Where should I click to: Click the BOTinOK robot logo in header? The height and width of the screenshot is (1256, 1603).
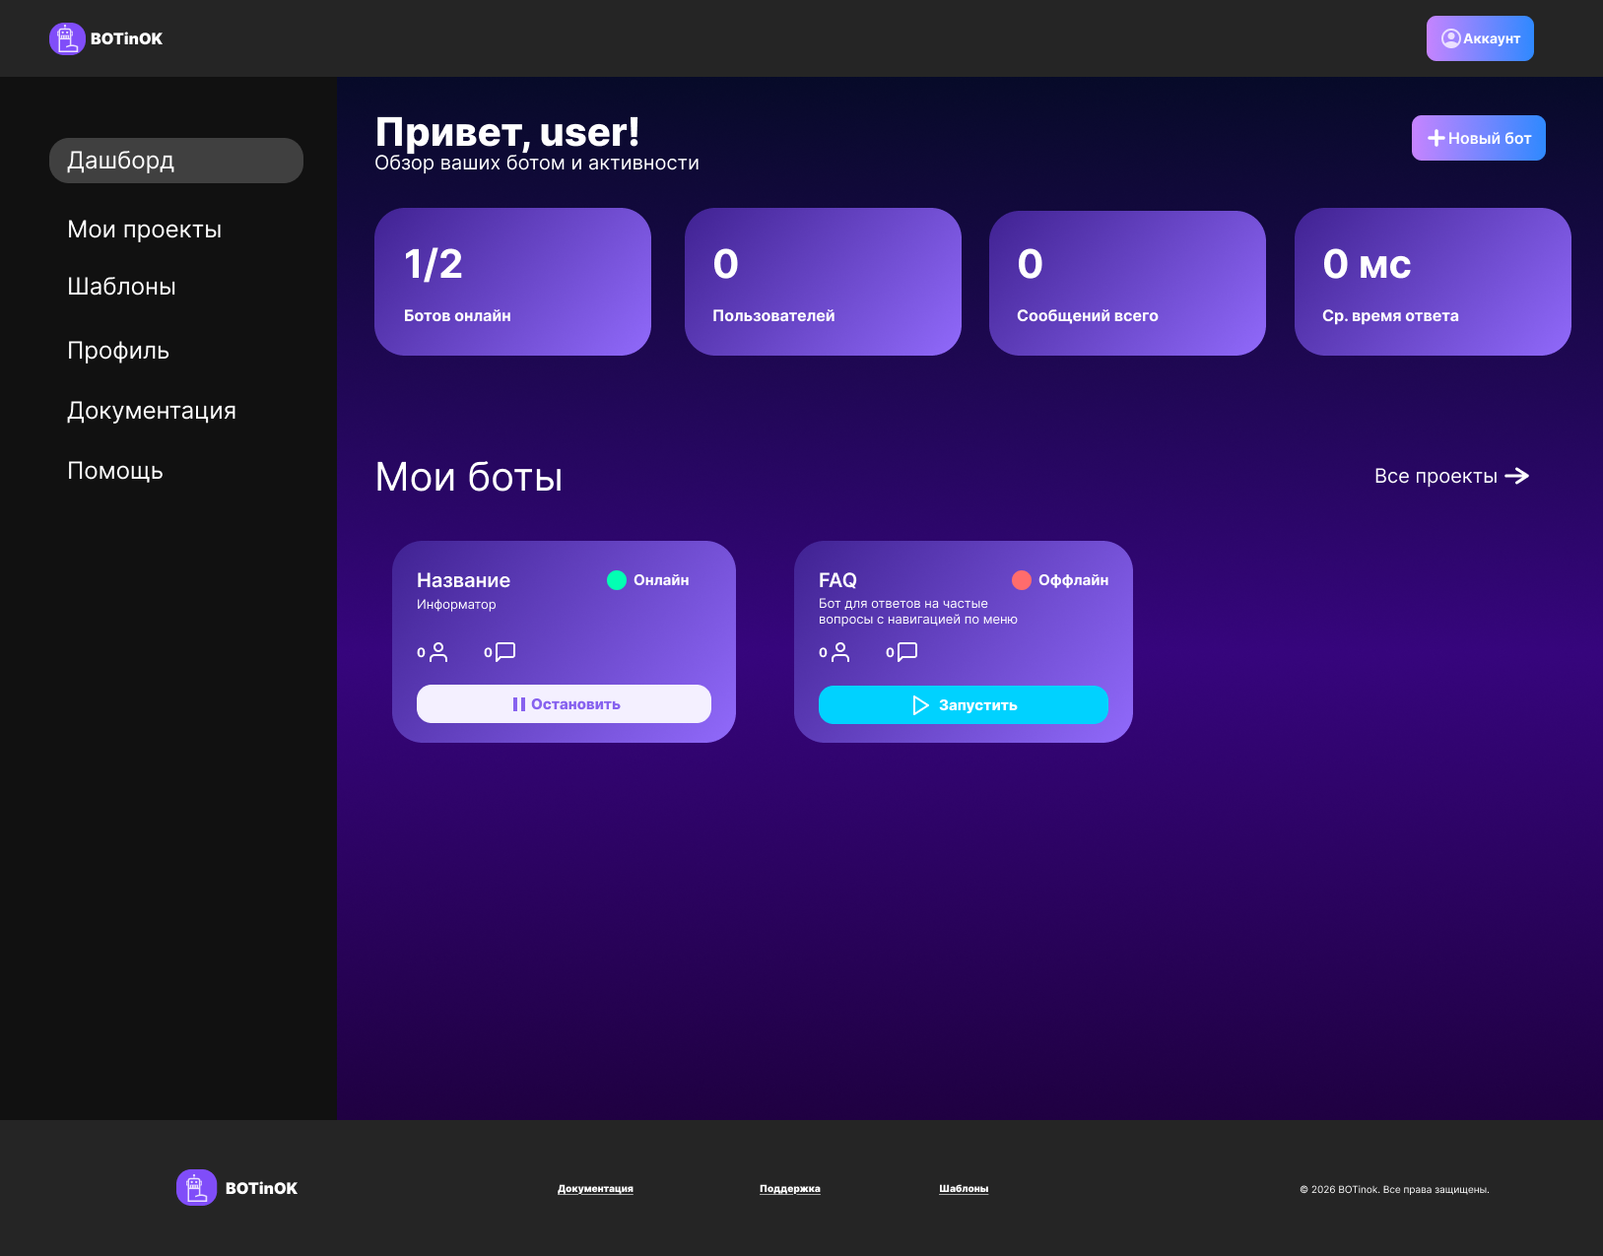click(x=66, y=38)
